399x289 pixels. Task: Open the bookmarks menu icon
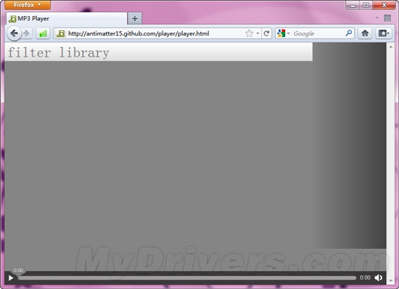coord(384,33)
